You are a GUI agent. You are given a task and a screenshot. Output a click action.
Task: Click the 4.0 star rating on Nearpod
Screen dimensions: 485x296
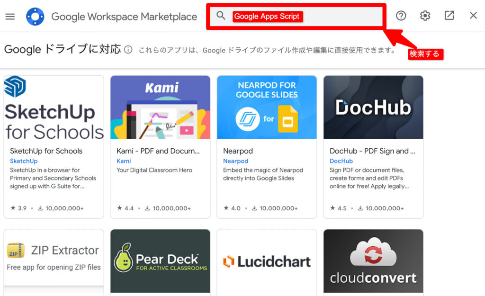[232, 208]
